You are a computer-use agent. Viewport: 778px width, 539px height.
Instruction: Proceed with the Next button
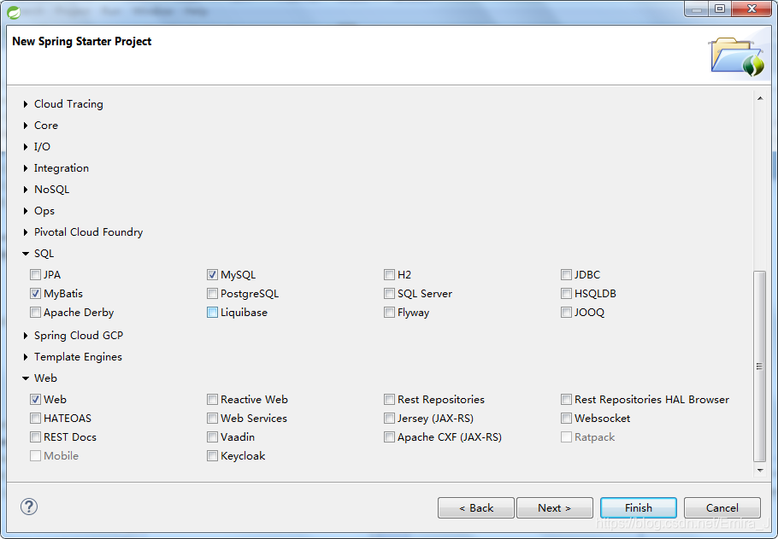[x=555, y=507]
